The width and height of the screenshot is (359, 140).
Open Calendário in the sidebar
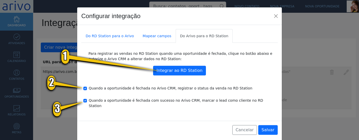point(16,57)
